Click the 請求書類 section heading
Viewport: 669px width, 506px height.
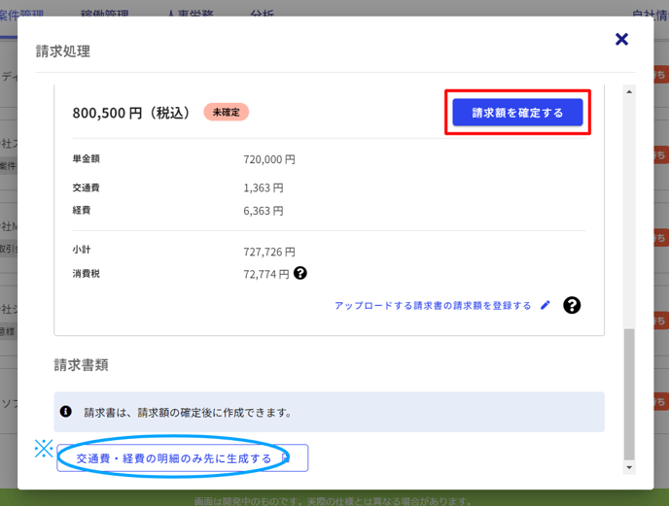click(x=81, y=365)
